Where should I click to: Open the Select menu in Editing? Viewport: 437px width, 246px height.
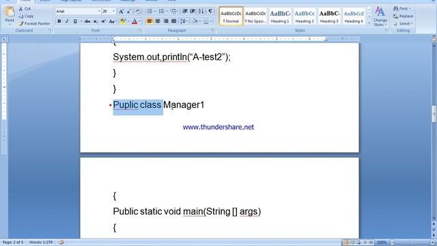(403, 24)
